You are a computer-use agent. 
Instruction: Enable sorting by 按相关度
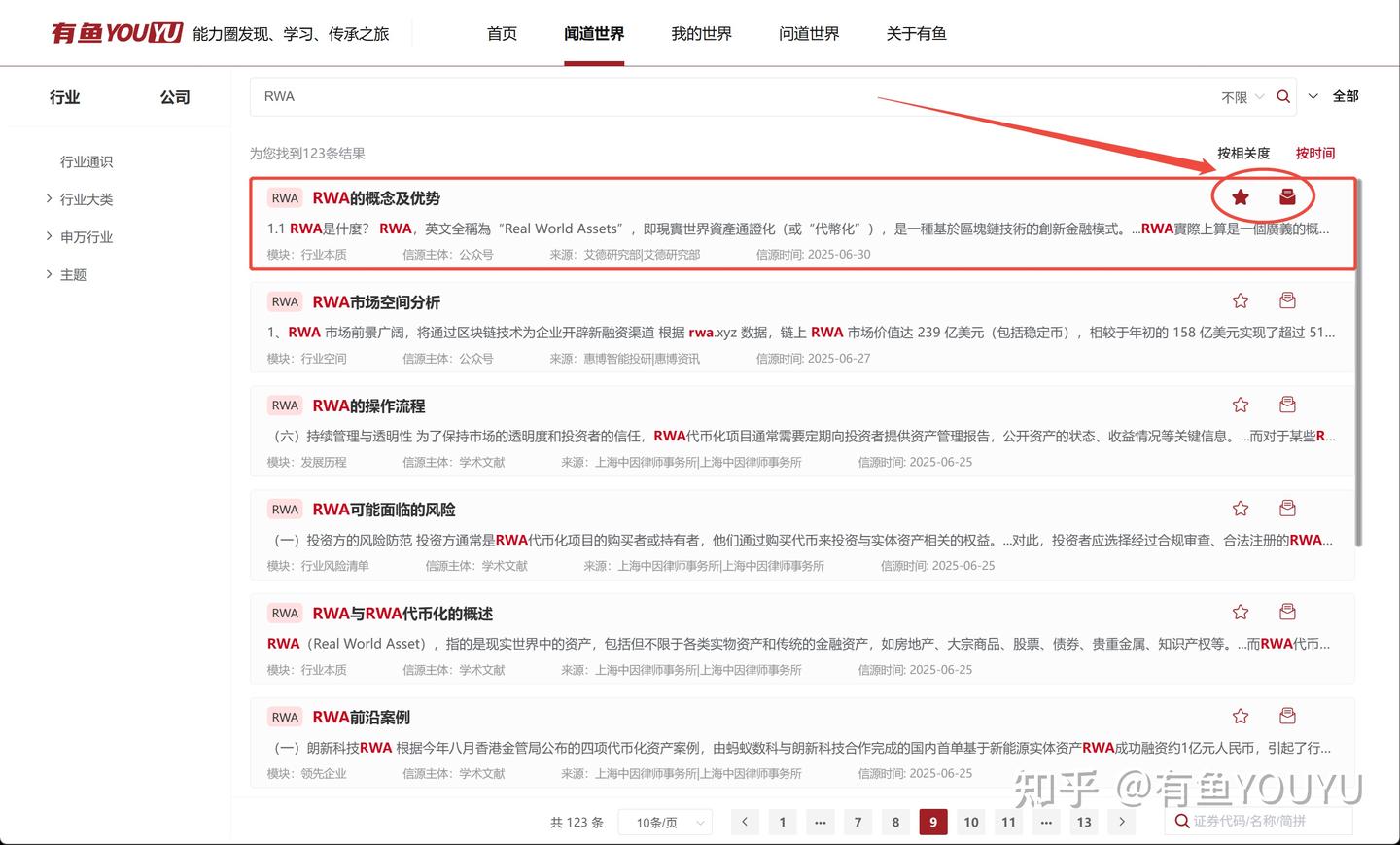coord(1245,153)
